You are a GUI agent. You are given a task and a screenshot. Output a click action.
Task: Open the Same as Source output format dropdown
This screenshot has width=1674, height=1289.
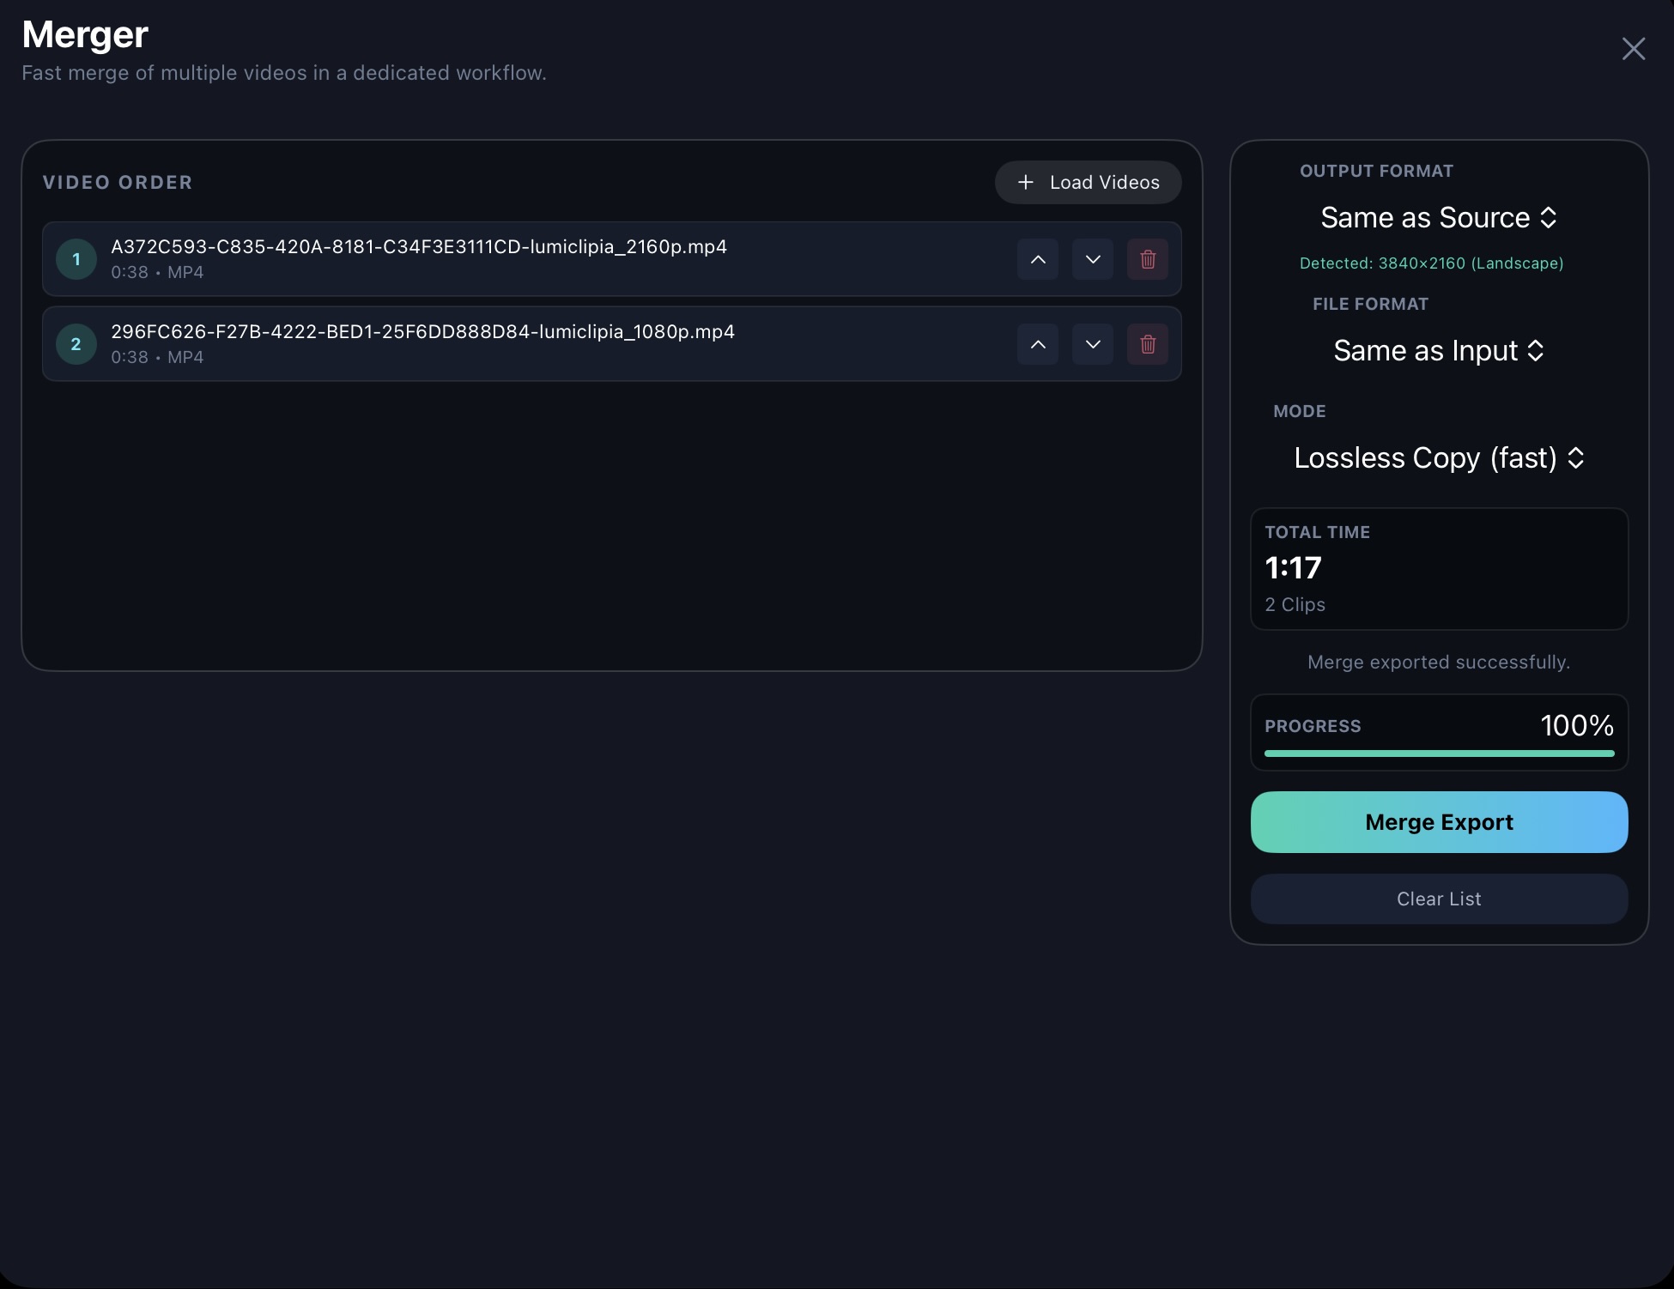click(1438, 218)
